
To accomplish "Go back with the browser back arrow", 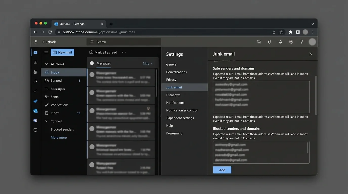I will pos(35,32).
